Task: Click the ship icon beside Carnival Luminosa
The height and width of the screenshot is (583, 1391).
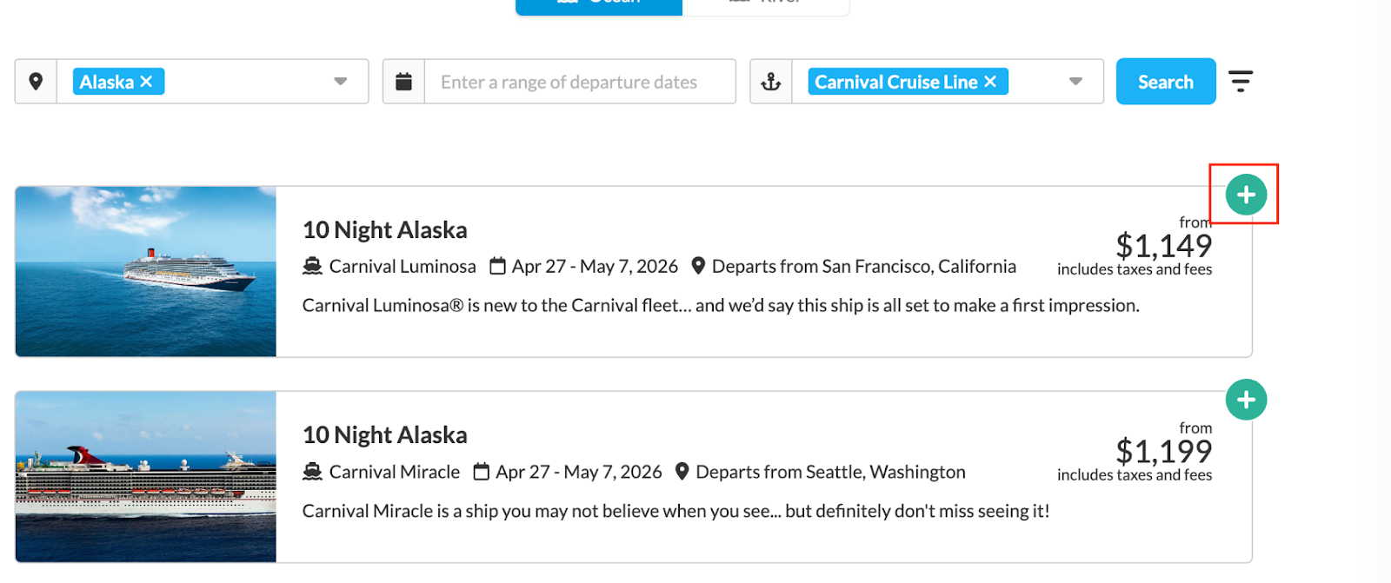Action: click(312, 266)
